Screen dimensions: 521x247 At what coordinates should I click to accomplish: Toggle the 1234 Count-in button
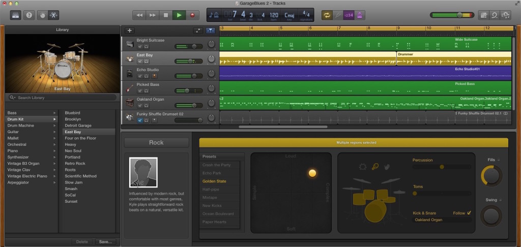(349, 15)
